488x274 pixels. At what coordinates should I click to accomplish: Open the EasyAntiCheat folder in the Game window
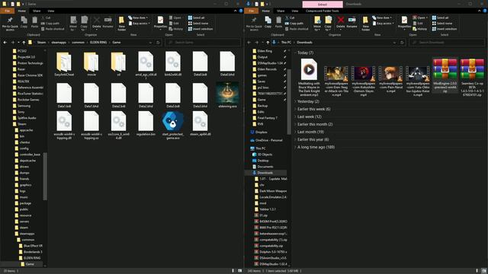point(64,64)
